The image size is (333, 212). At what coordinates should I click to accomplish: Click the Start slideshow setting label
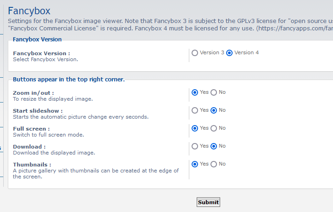[x=38, y=111]
